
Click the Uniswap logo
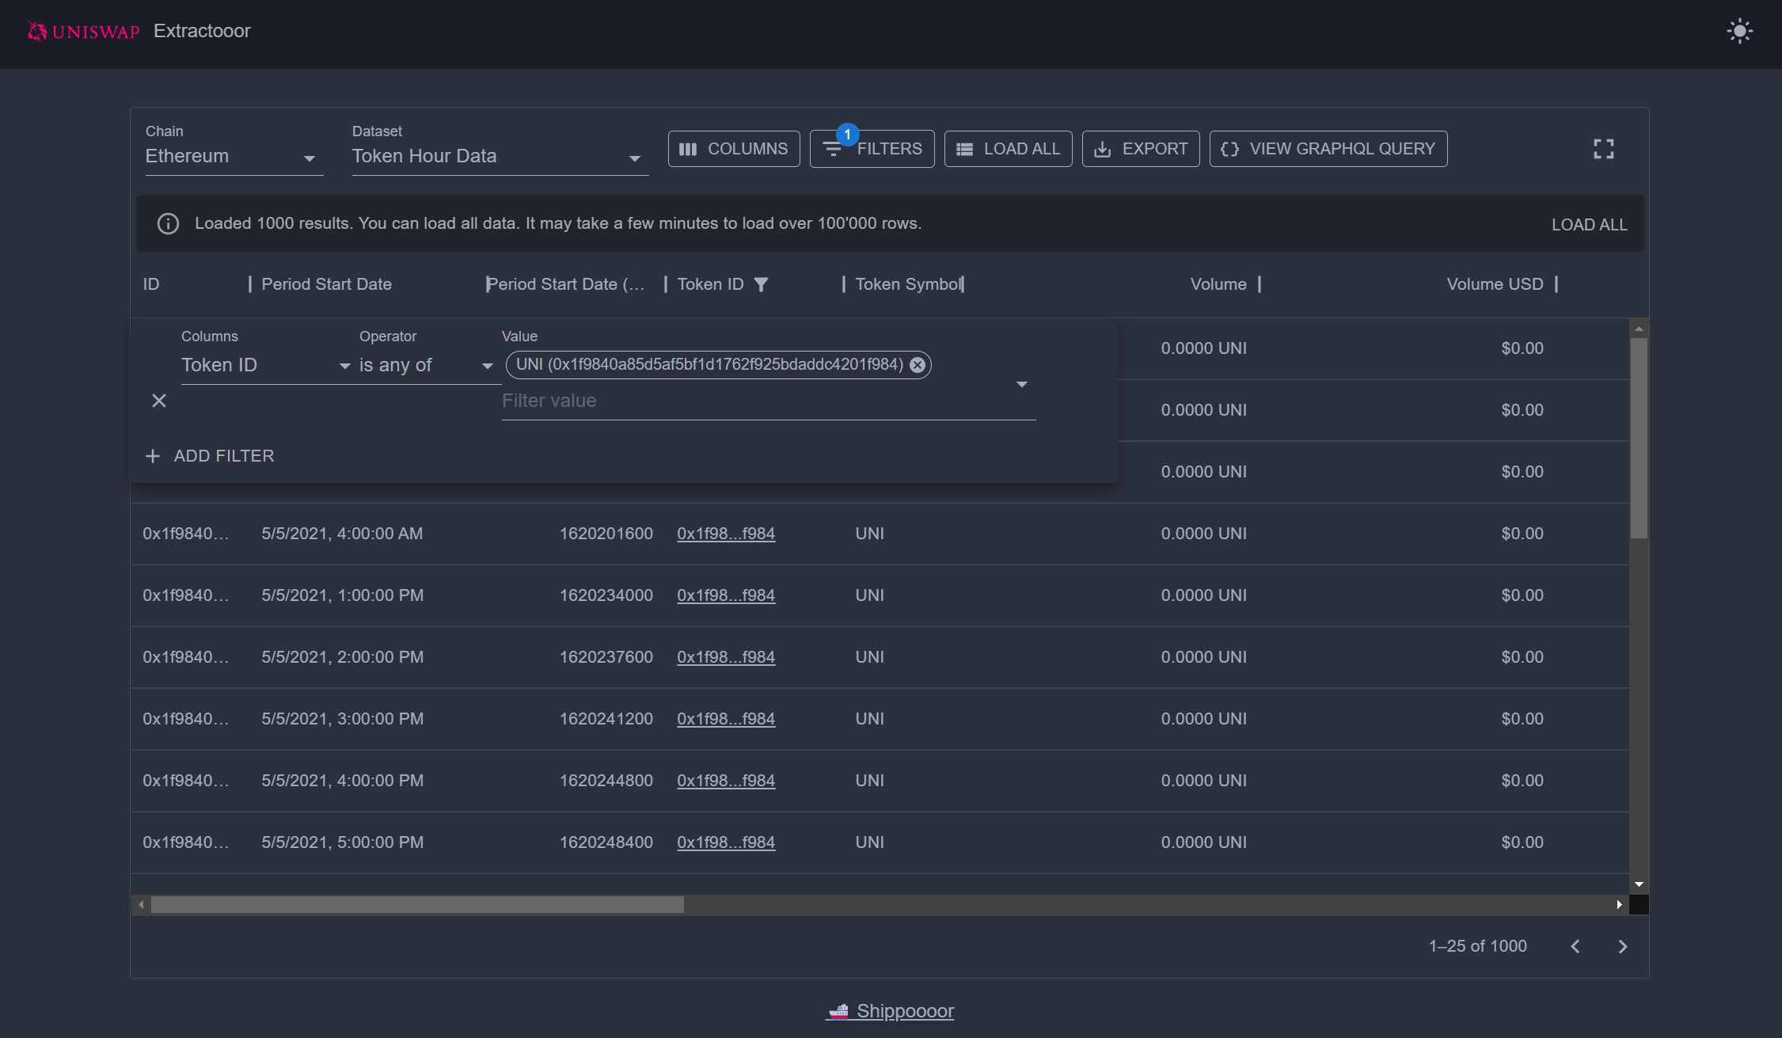(83, 31)
